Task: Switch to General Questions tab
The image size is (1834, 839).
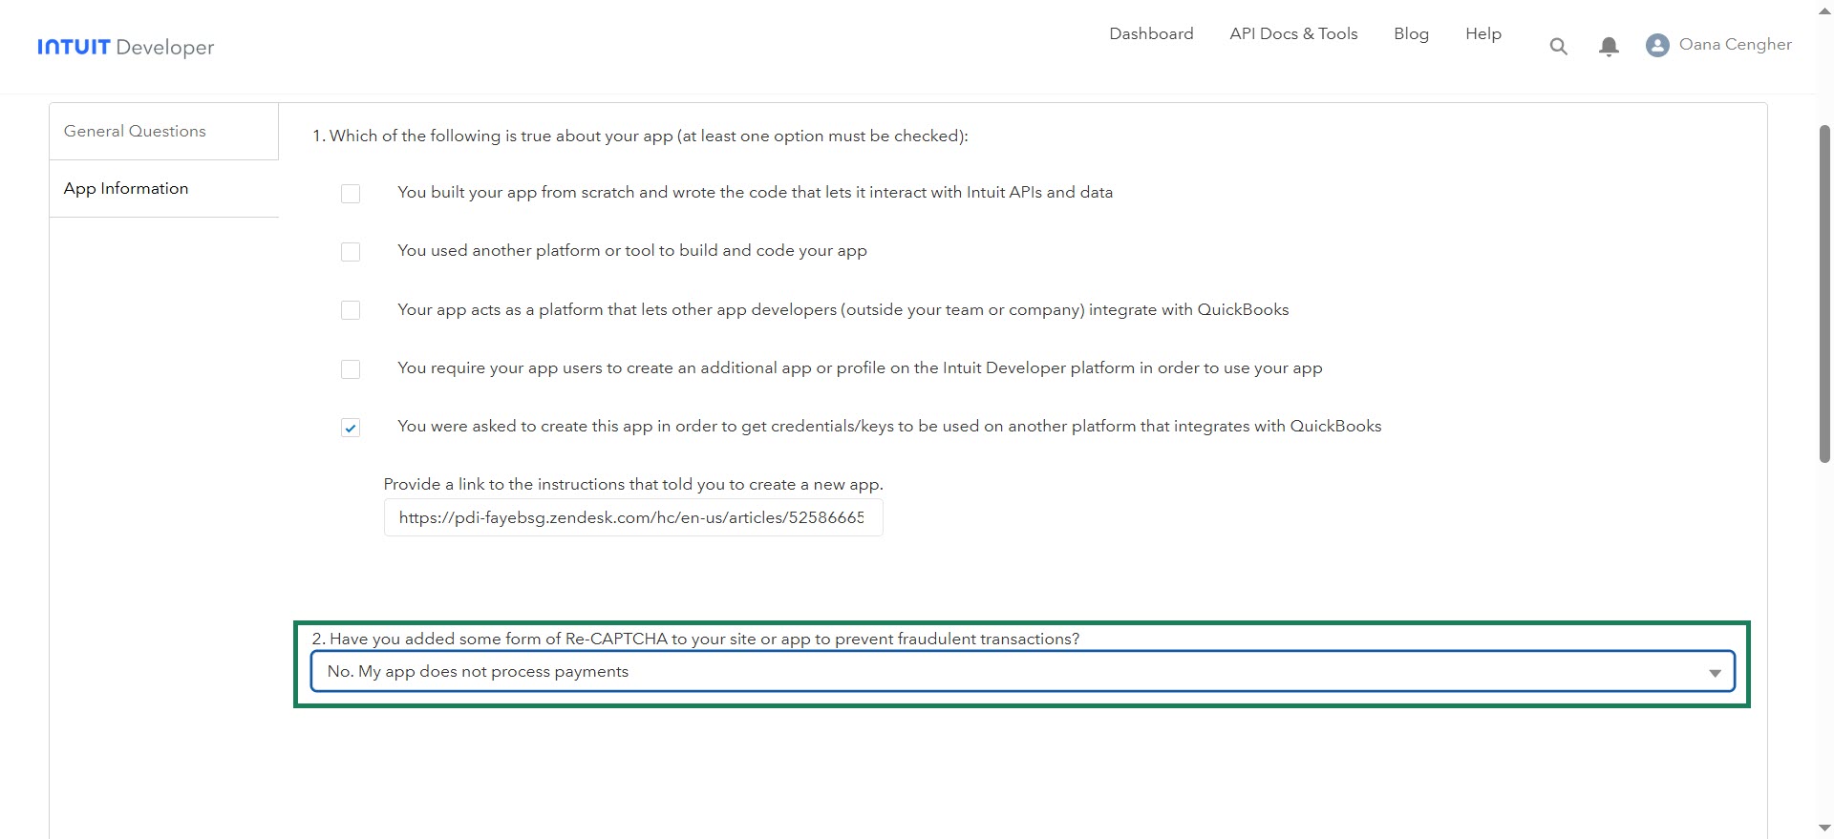Action: (135, 132)
